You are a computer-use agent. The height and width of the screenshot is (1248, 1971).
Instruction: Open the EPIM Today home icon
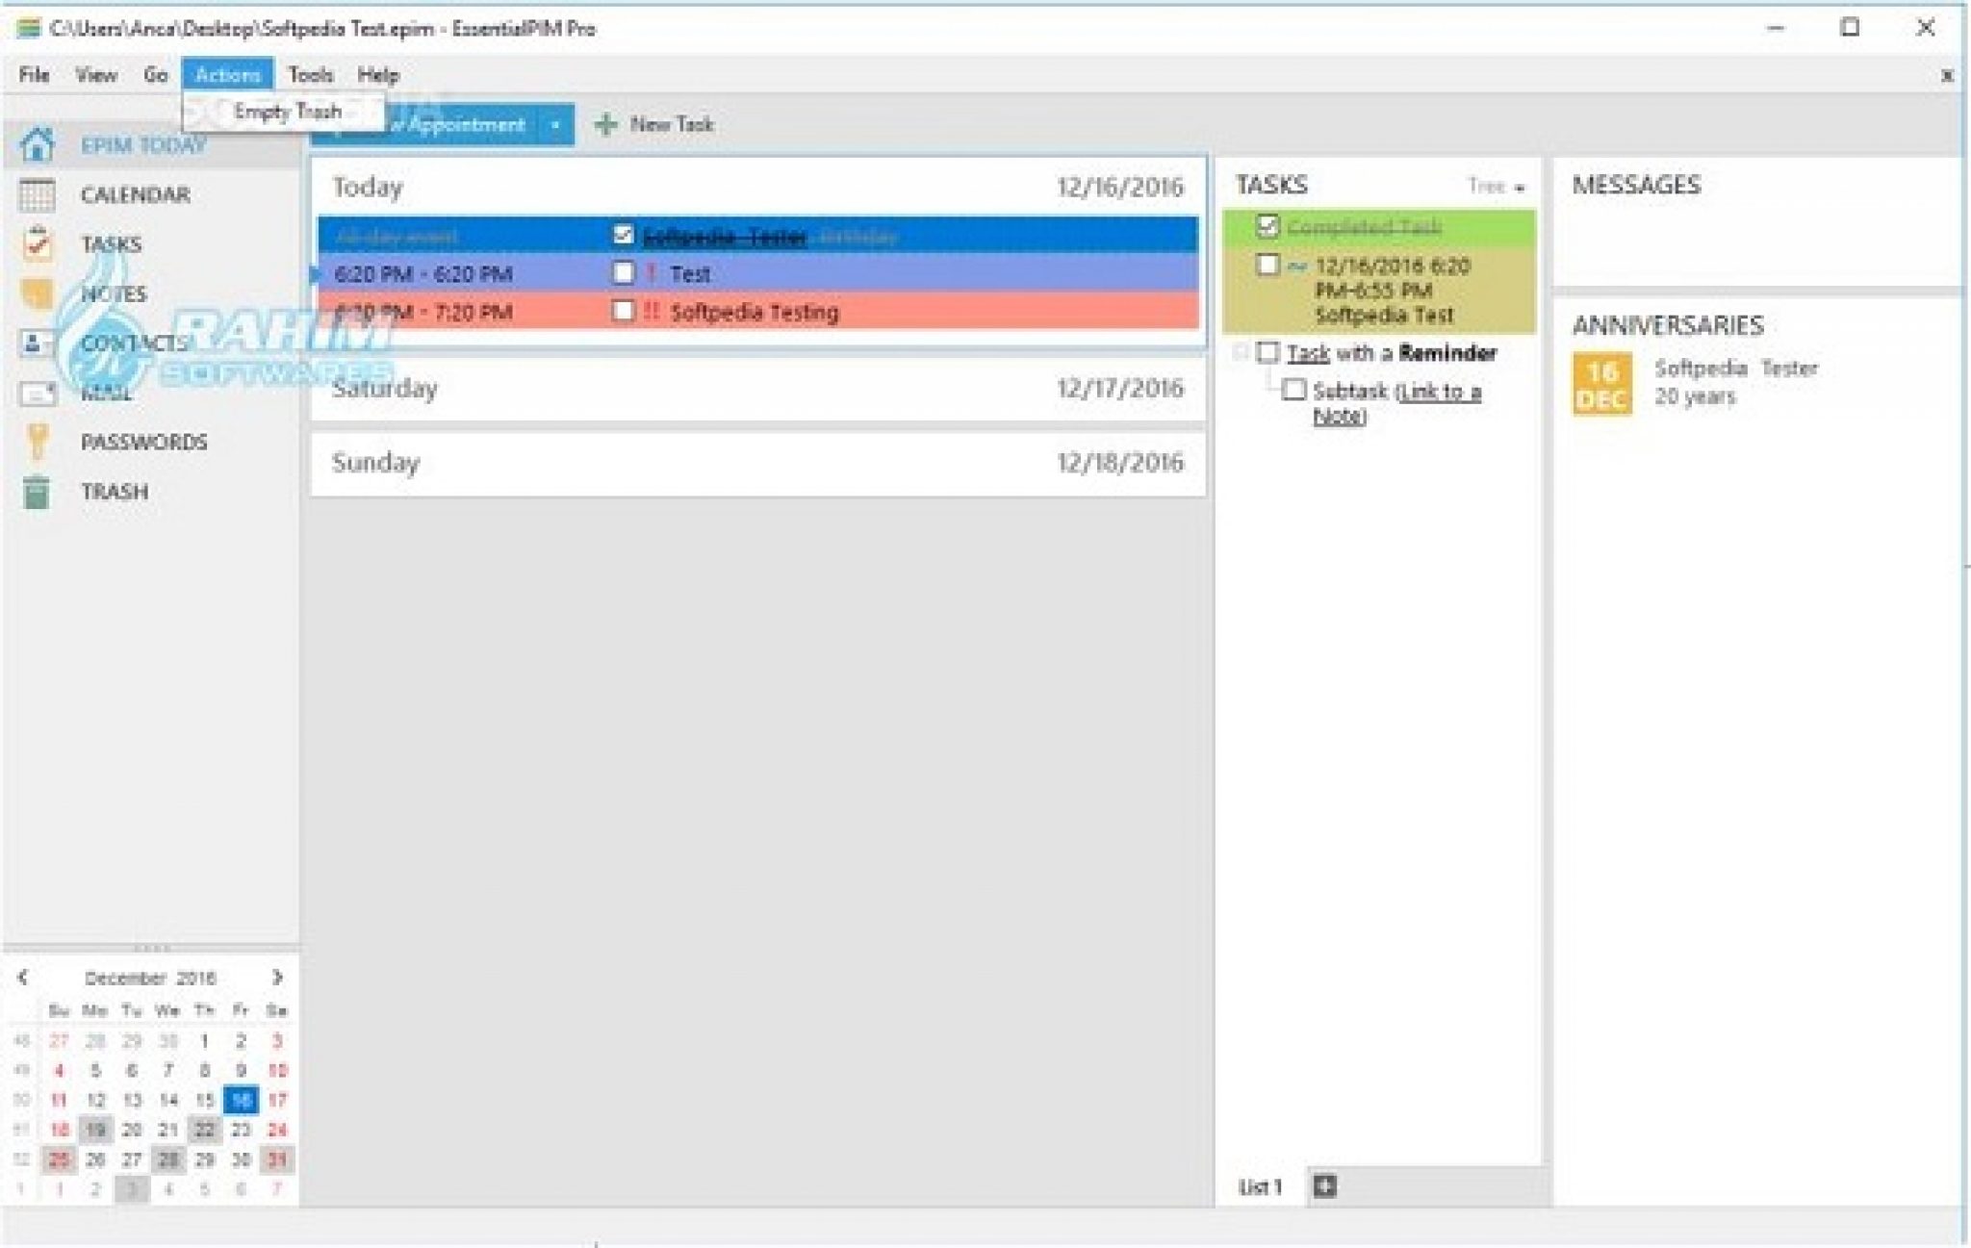click(38, 144)
